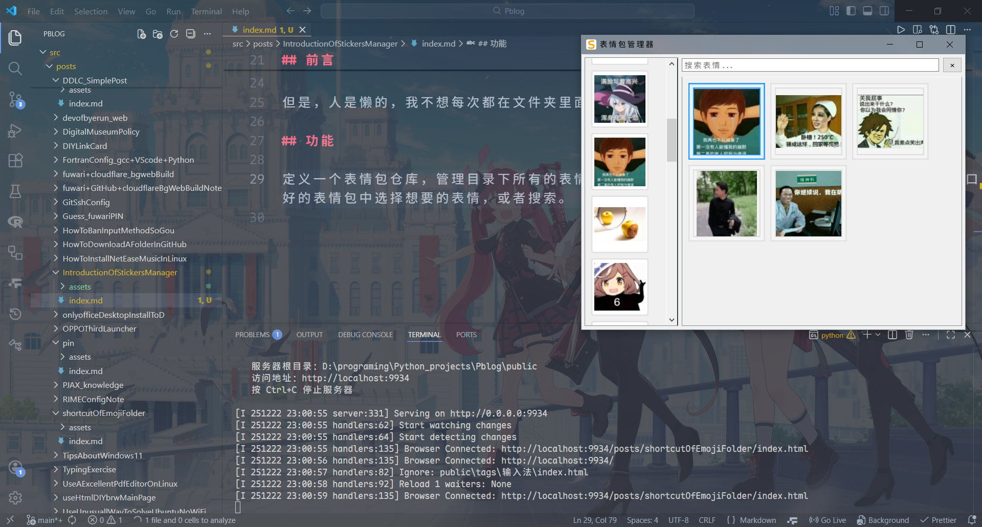This screenshot has height=527, width=982.
Task: Create a new file in the Explorer
Action: click(x=142, y=34)
